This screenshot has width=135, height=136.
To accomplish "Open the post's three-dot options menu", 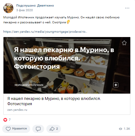I will pos(127,8).
